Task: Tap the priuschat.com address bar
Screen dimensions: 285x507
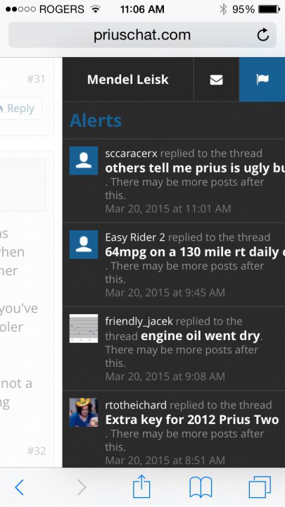Action: [142, 35]
